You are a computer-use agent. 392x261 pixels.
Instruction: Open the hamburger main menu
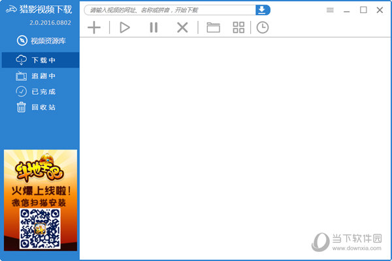(330, 10)
